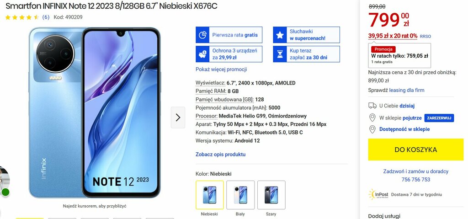Click the star icon beside Słuchawki w supercenach
Screen dimensions: 468x219
click(x=280, y=35)
